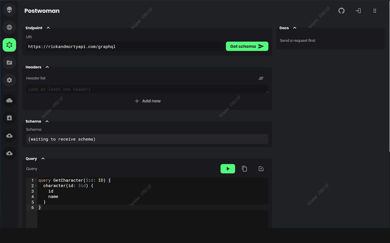390x243 pixels.
Task: Focus the endpoint URL input field
Action: (x=125, y=46)
